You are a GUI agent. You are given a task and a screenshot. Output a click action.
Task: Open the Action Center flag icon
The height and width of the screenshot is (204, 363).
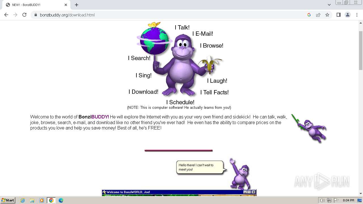pos(336,200)
